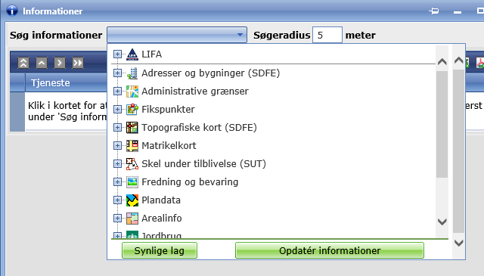This screenshot has height=276, width=484.
Task: Go to last result with double-right arrow
Action: (x=78, y=63)
